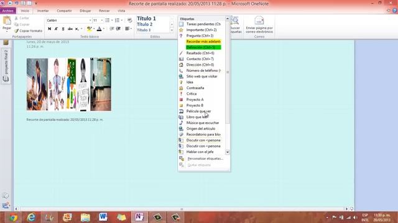The width and height of the screenshot is (398, 223).
Task: Apply red font color A
Action: [x=99, y=29]
